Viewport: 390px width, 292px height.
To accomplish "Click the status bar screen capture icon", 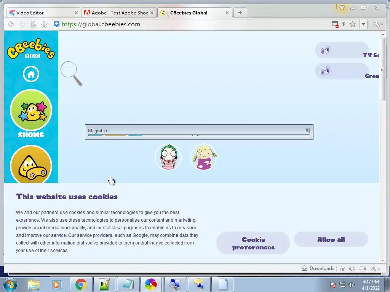I will 363,268.
